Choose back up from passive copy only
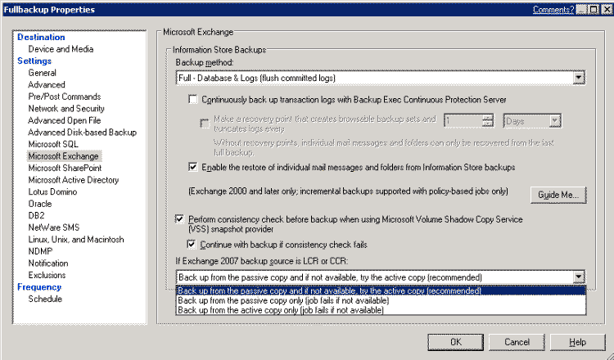Screen dimensions: 614x360 [381, 300]
